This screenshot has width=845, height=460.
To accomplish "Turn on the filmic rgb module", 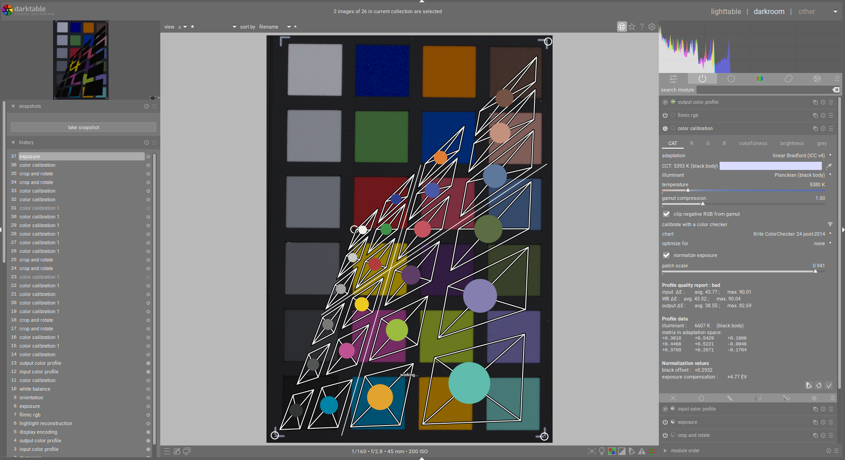I will pyautogui.click(x=664, y=115).
